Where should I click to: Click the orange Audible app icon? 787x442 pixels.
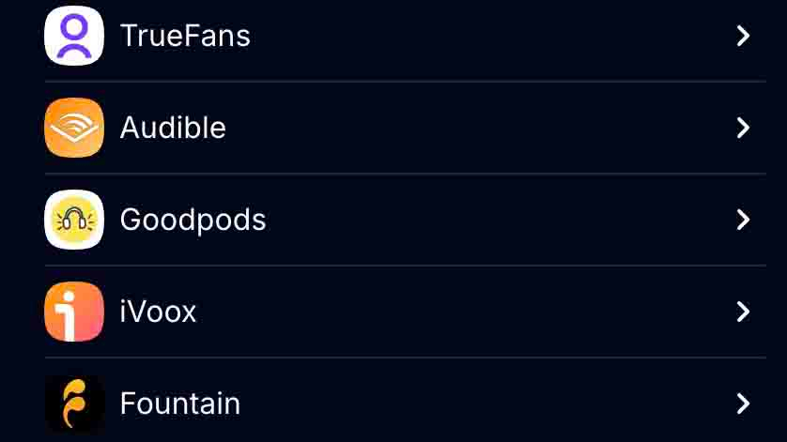[74, 128]
